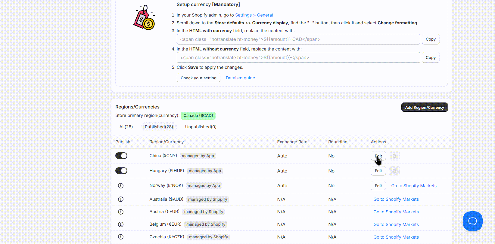Click info icon in Czechia row
This screenshot has width=495, height=244.
121,237
